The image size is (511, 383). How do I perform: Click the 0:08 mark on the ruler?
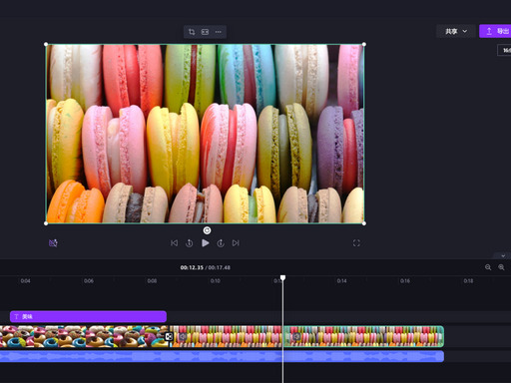coord(152,281)
